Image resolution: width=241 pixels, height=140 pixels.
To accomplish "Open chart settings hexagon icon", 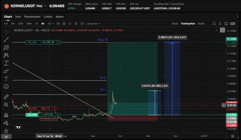I will coord(64,24).
